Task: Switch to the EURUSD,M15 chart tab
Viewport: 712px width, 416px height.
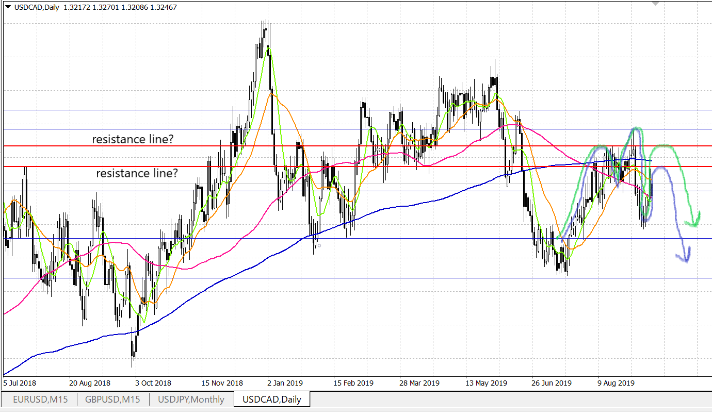Action: click(x=40, y=399)
